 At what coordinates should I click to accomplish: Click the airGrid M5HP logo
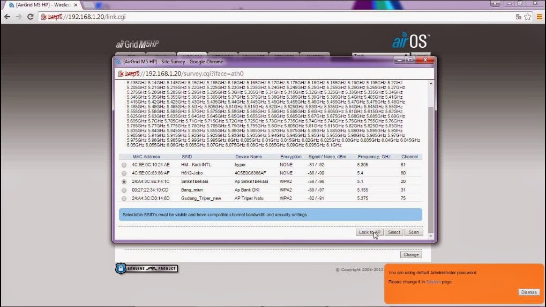click(x=137, y=44)
